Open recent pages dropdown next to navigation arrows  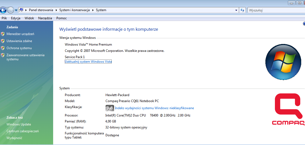point(16,10)
